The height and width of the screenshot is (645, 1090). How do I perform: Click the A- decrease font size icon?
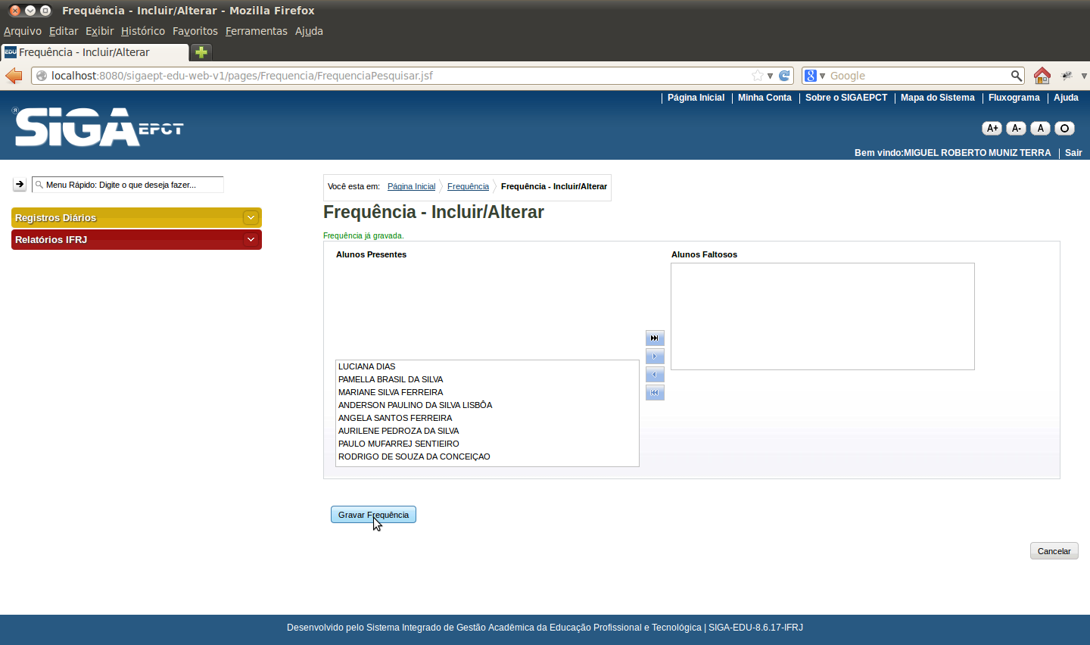coord(1016,129)
